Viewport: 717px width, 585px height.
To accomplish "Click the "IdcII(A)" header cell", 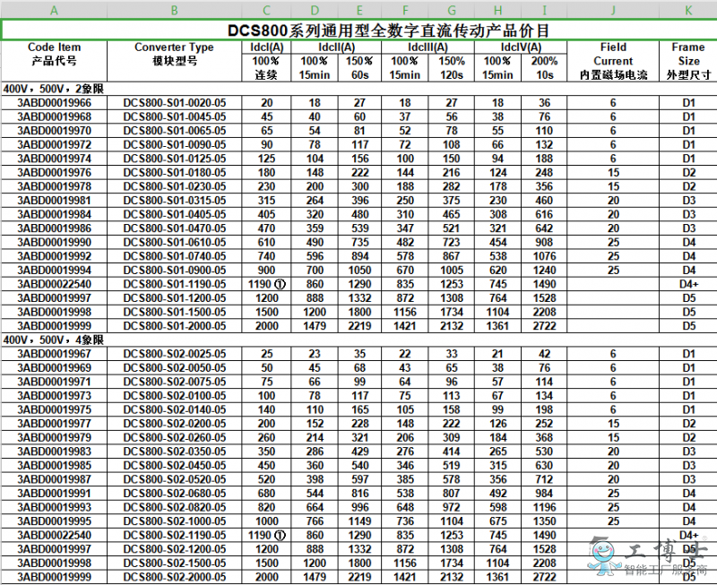I will [x=337, y=47].
